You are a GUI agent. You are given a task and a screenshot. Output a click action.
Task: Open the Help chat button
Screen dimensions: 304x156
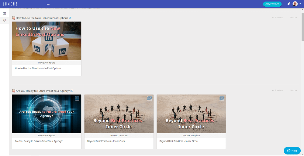tap(292, 151)
